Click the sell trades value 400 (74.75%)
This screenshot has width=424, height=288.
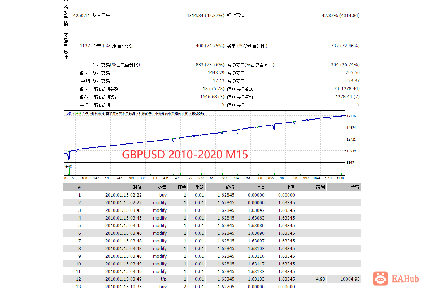(x=210, y=46)
